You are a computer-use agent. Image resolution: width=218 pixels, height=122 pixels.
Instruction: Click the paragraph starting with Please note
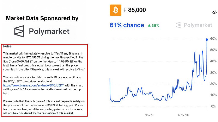coord(44,107)
